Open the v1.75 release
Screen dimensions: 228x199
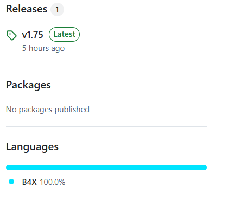click(33, 34)
